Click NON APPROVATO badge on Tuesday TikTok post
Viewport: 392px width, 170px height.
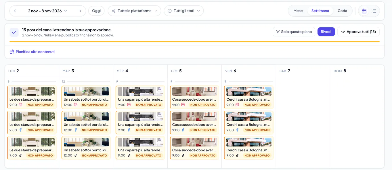pos(94,156)
